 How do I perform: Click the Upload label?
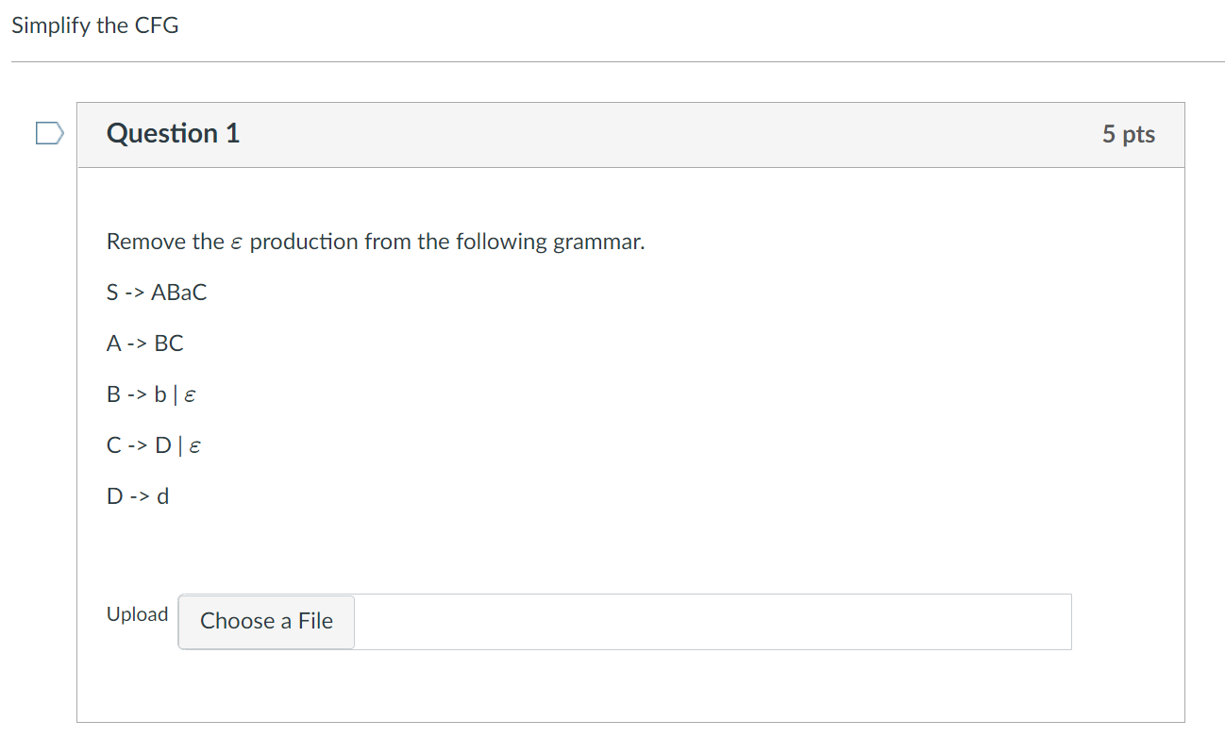coord(137,614)
